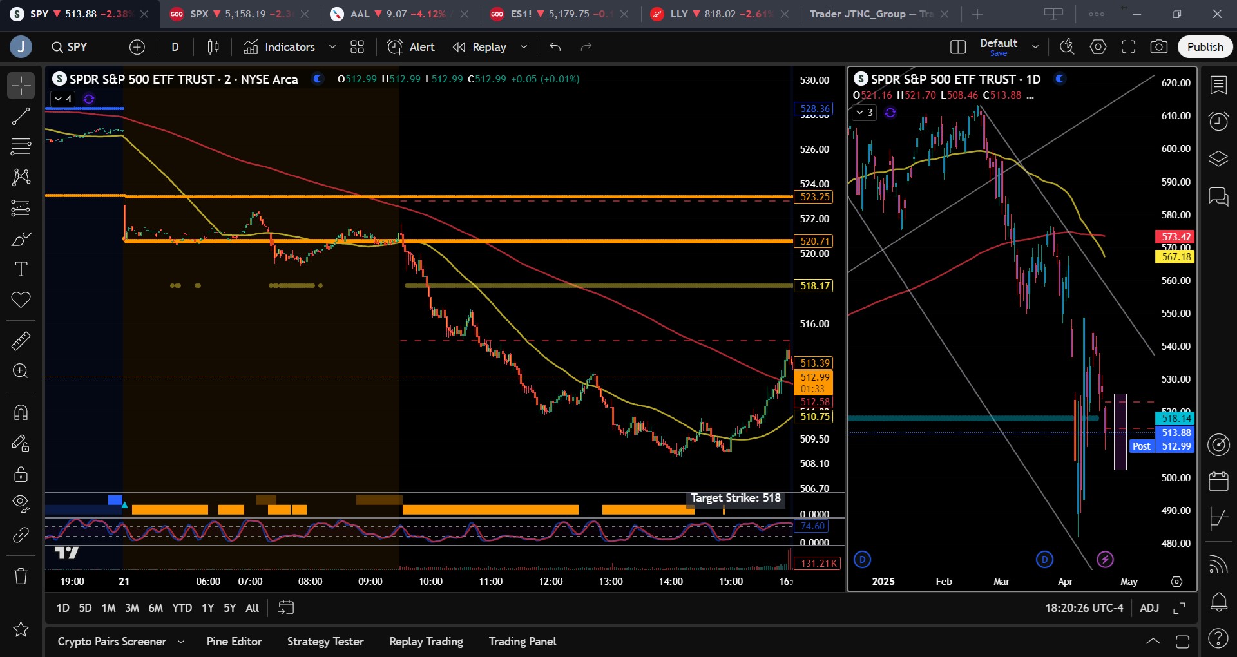Open the favorites star toolbar
Screen dimensions: 1237x657
[21, 629]
